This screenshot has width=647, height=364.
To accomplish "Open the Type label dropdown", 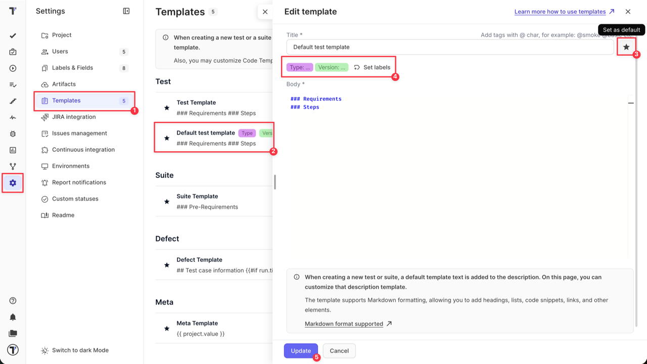I will coord(300,67).
